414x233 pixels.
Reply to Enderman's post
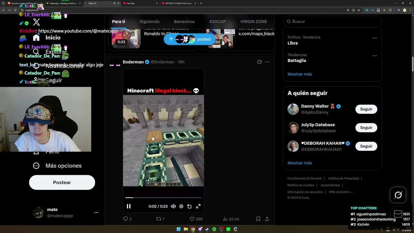(x=127, y=219)
